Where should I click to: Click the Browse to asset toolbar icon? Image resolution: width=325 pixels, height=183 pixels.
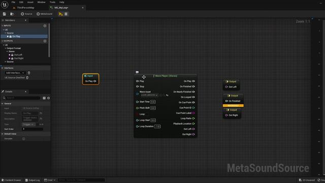tap(12, 14)
